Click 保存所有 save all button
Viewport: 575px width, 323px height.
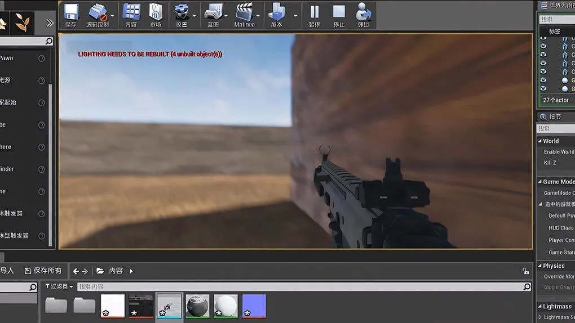pos(43,271)
